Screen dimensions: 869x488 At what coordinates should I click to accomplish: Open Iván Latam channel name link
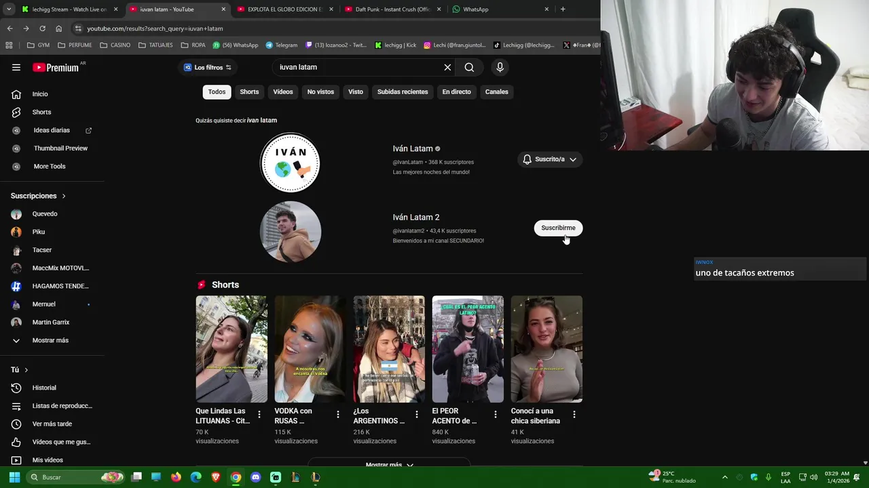pyautogui.click(x=413, y=148)
